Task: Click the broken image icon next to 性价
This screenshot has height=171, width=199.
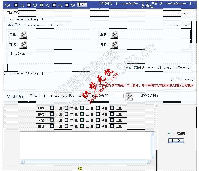Action: pyautogui.click(x=114, y=45)
